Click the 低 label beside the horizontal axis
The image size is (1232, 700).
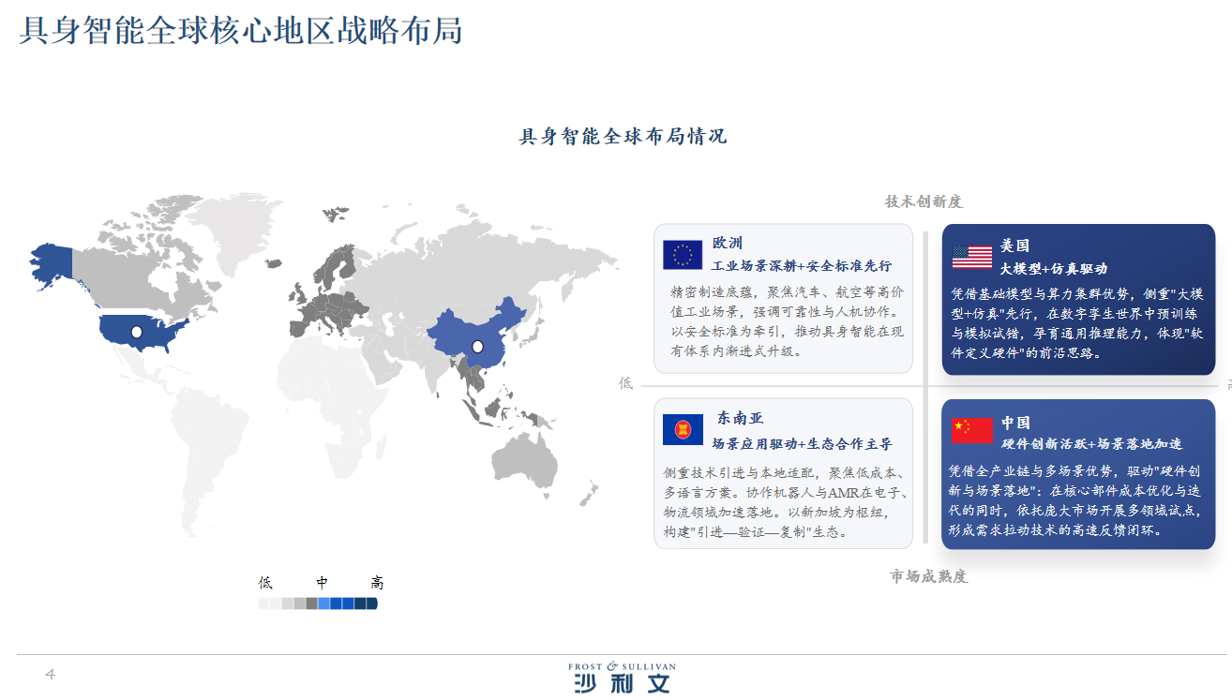click(x=626, y=383)
